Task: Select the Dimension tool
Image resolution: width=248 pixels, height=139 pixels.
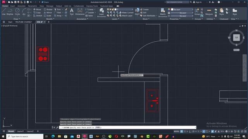Action: [x=80, y=12]
